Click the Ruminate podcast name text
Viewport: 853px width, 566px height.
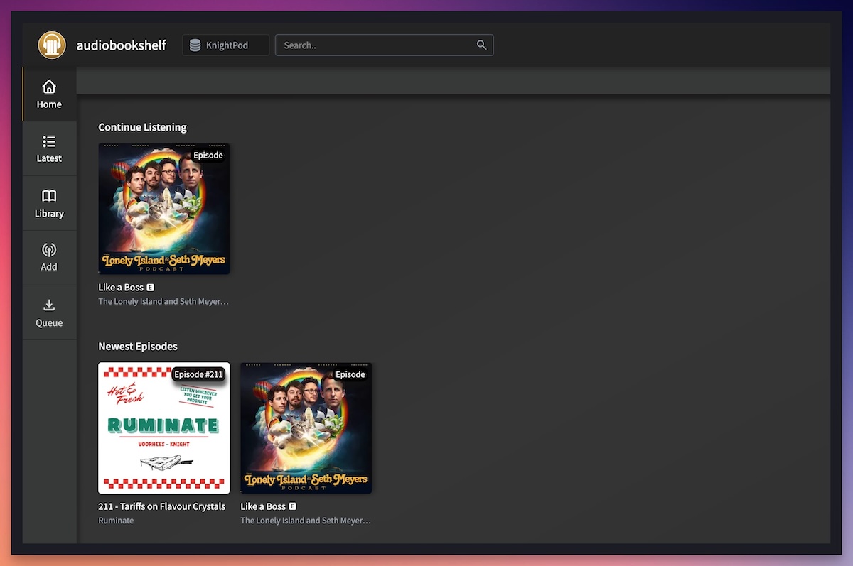pyautogui.click(x=116, y=521)
